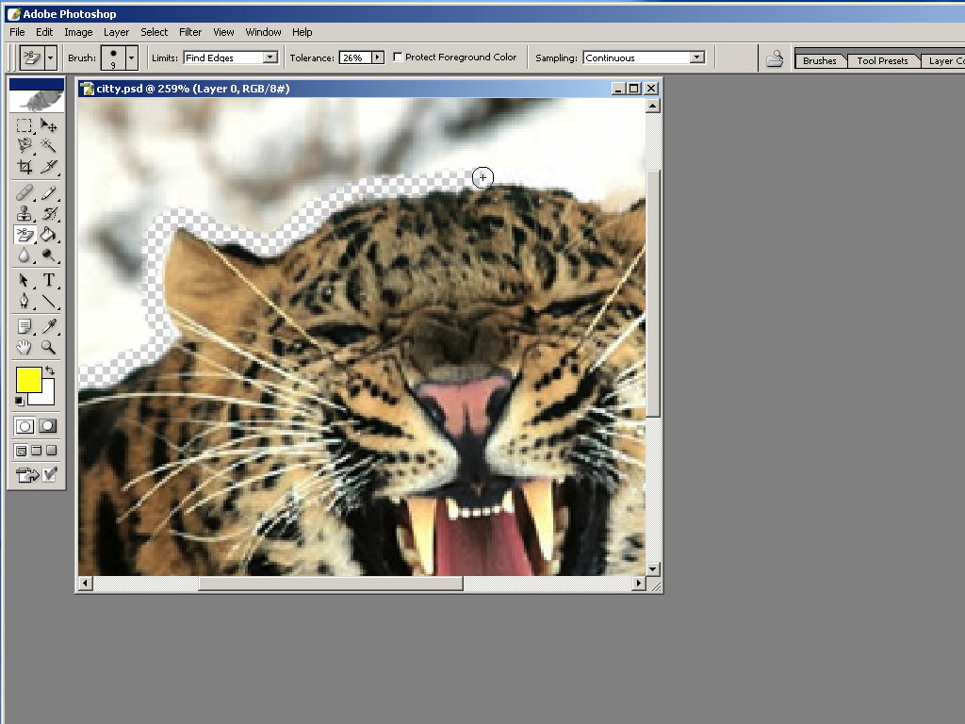This screenshot has height=724, width=965.
Task: Click the Background Eraser tool preset icon
Action: (31, 58)
